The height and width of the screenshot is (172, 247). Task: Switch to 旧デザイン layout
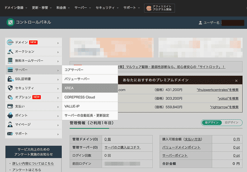click(231, 122)
